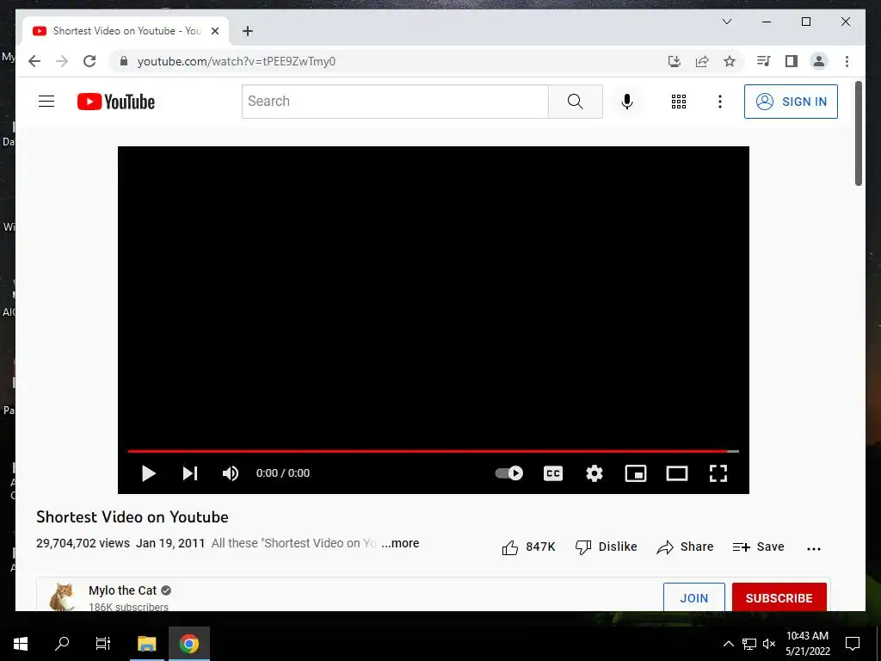Toggle the autoplay switch

[x=509, y=473]
